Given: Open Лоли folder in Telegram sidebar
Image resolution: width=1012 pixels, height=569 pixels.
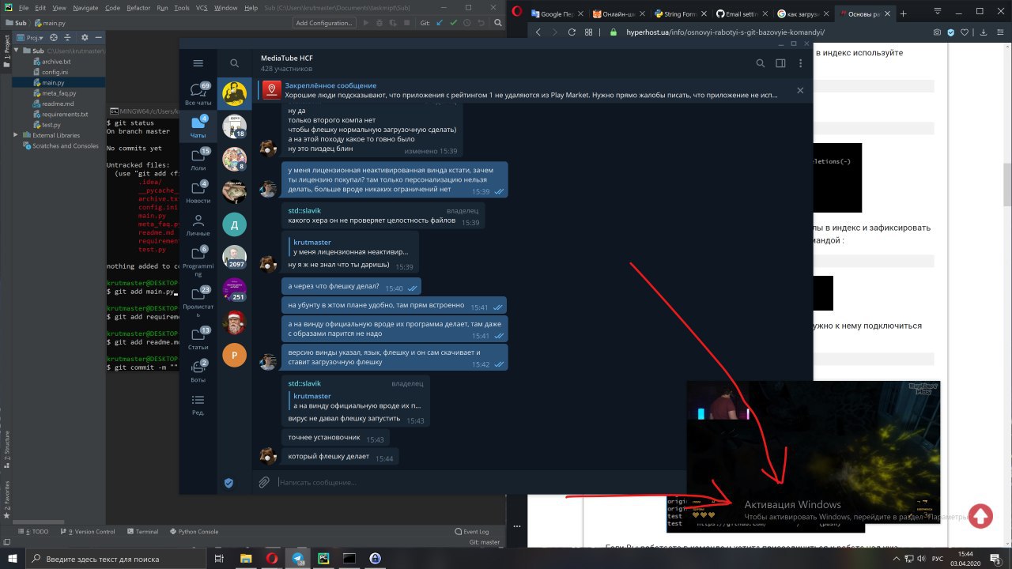Looking at the screenshot, I should point(198,160).
